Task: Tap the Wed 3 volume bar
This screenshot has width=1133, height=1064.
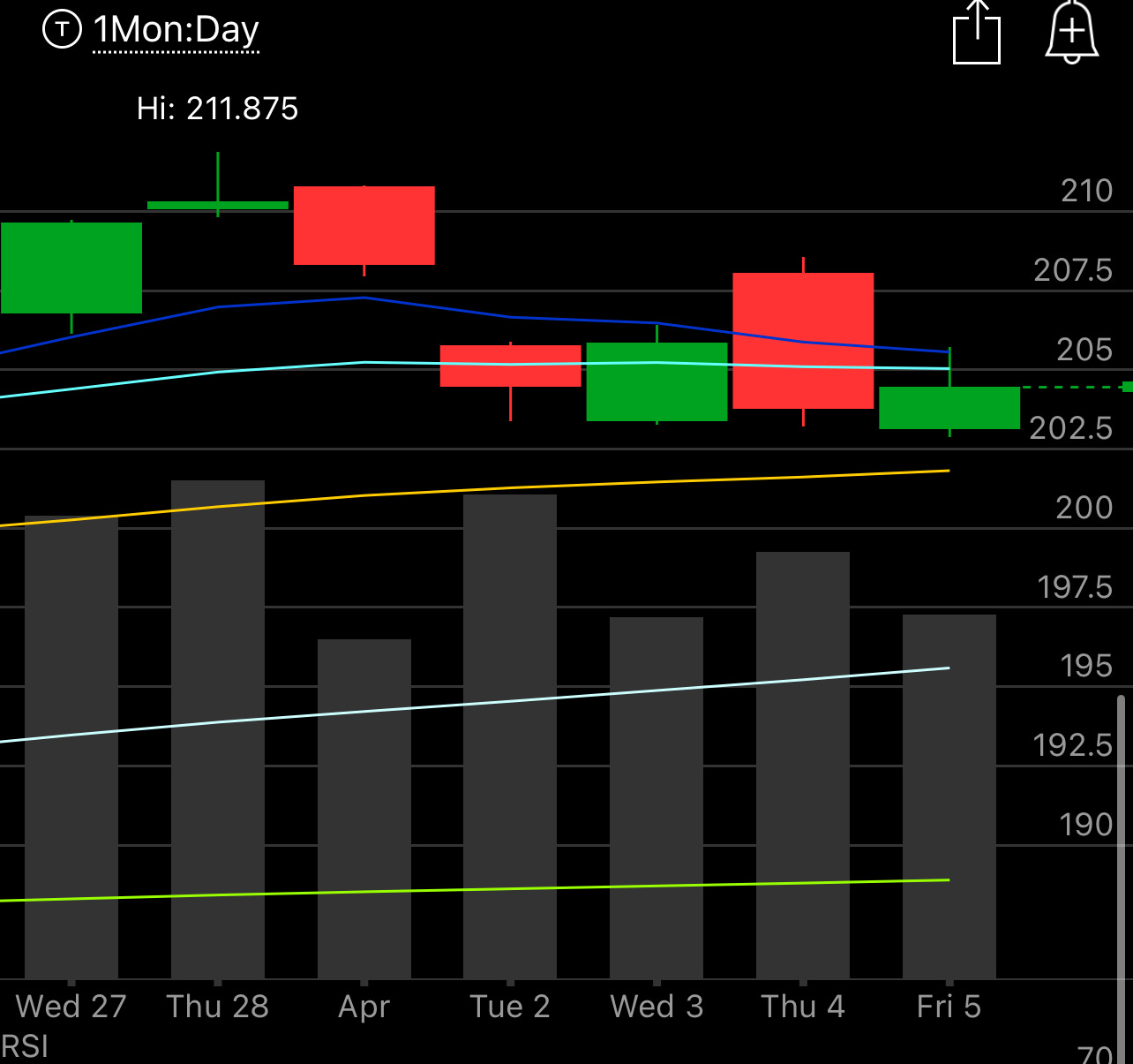Action: click(657, 797)
